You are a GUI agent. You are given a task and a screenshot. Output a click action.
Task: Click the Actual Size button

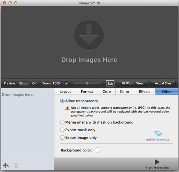pyautogui.click(x=163, y=83)
